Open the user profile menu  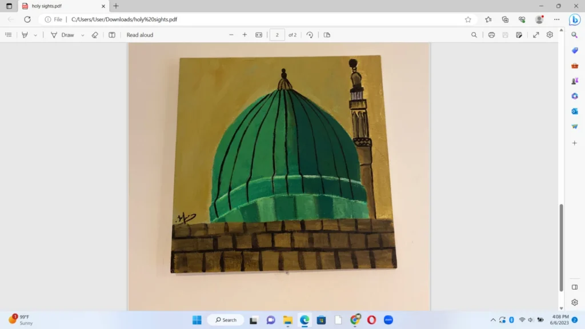click(x=539, y=19)
